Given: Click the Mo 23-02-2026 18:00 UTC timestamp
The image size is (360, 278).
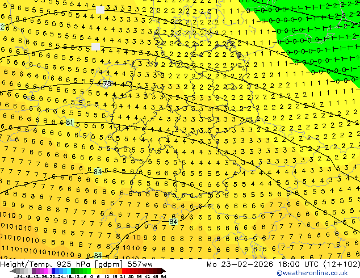Looking at the screenshot, I should tap(263, 264).
